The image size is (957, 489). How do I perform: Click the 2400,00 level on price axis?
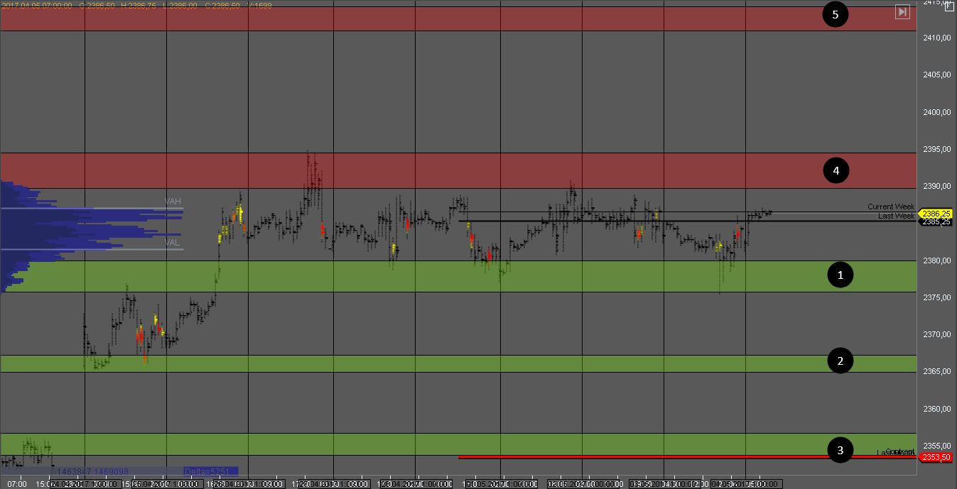pyautogui.click(x=936, y=112)
